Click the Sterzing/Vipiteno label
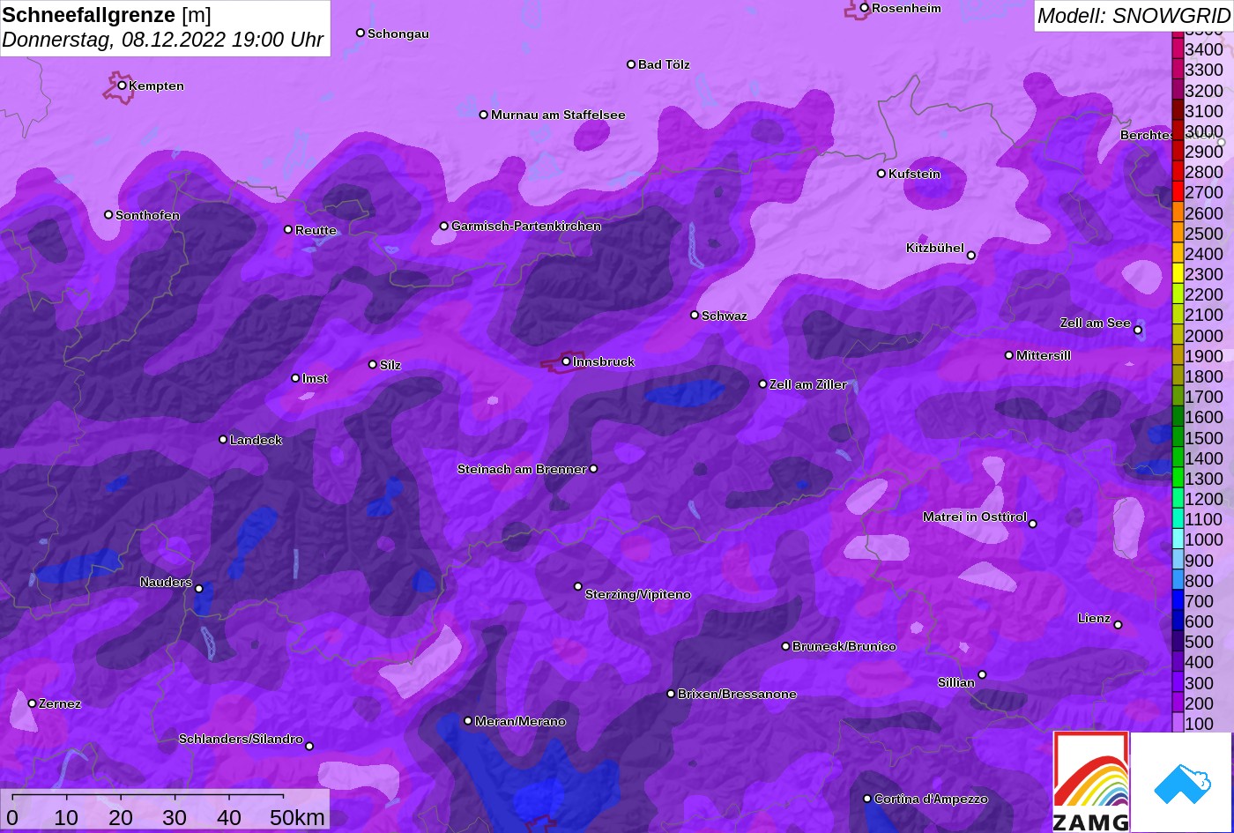Image resolution: width=1234 pixels, height=833 pixels. tap(638, 595)
